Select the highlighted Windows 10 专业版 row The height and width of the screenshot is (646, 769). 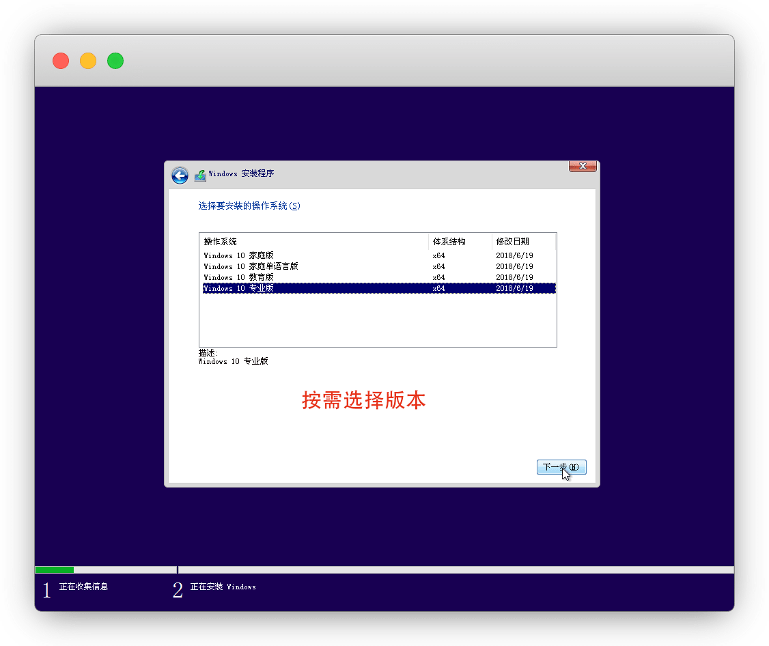(238, 288)
